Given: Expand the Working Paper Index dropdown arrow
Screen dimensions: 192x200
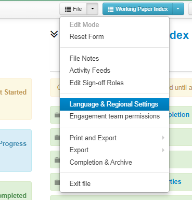Looking at the screenshot, I should coord(178,9).
